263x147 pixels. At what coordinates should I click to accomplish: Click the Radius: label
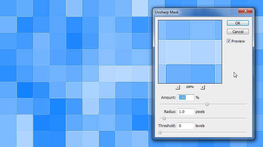(170, 111)
